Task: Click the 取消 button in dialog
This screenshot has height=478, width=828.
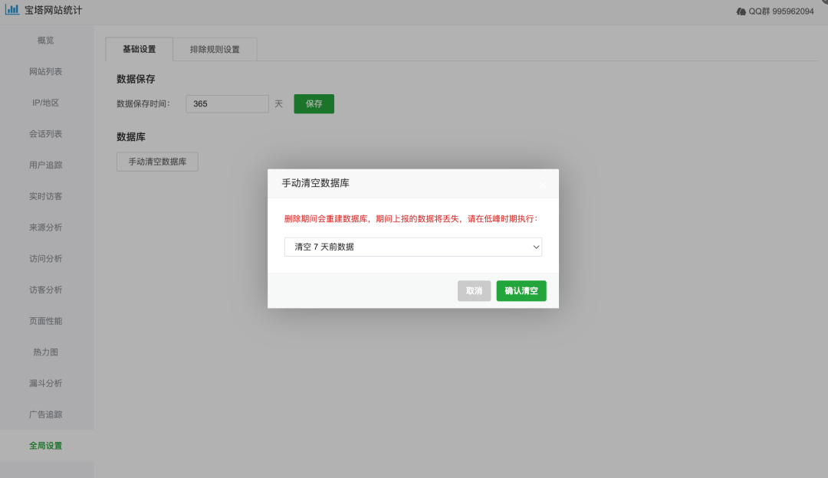Action: click(x=475, y=290)
